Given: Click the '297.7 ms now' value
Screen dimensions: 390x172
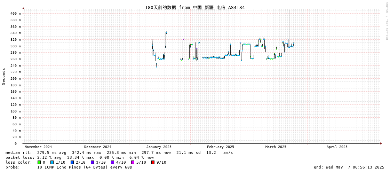Looking at the screenshot, I should pos(156,153).
